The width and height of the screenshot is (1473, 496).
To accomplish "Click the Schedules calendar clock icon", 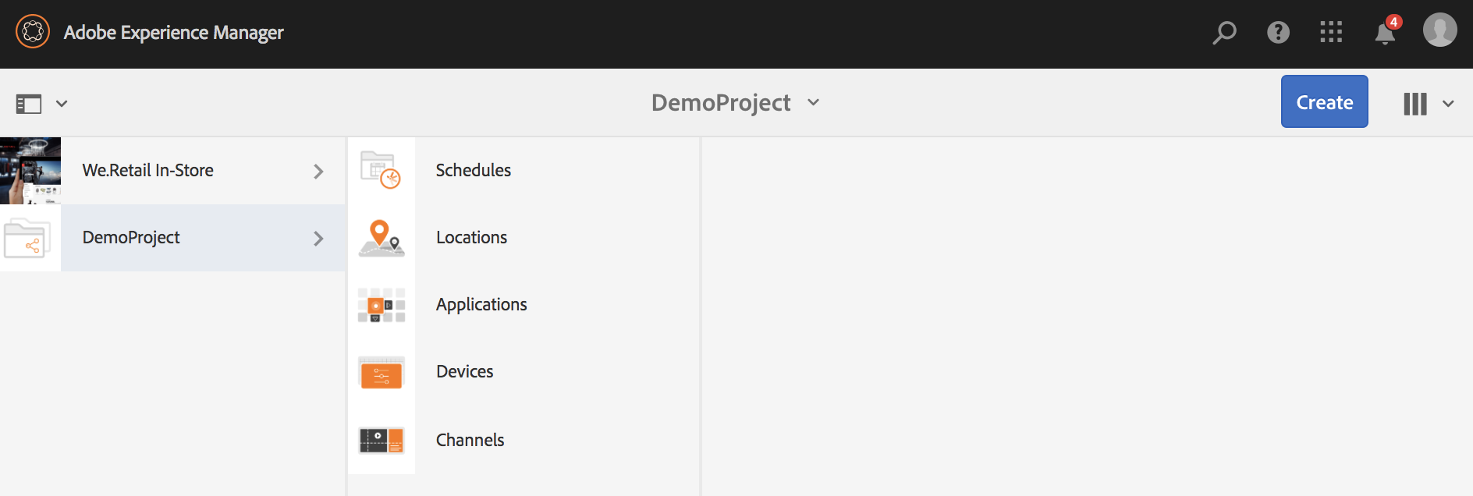I will pyautogui.click(x=381, y=170).
